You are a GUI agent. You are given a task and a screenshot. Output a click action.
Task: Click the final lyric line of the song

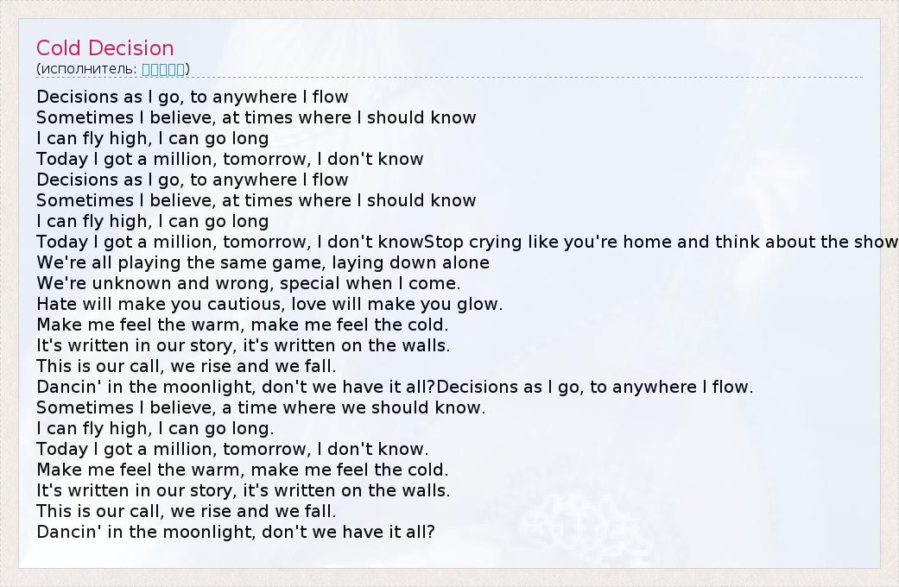coord(235,532)
